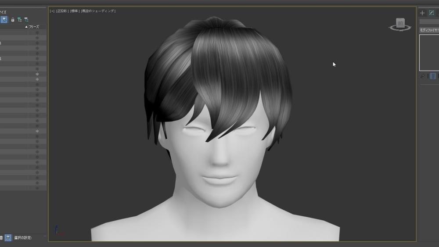439x247 pixels.
Task: Switch to the Modify command panel tab
Action: pos(432,13)
